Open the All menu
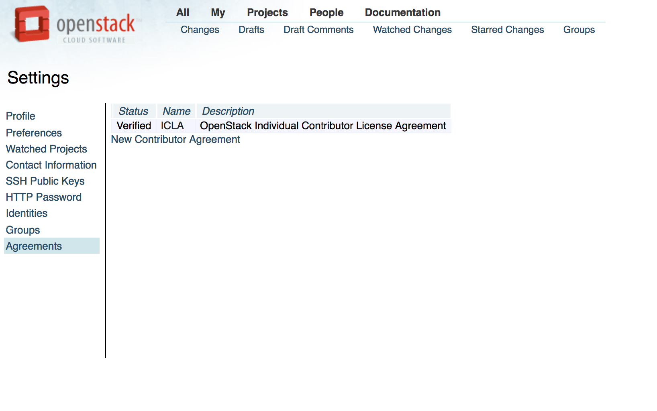Image resolution: width=657 pixels, height=411 pixels. coord(183,12)
